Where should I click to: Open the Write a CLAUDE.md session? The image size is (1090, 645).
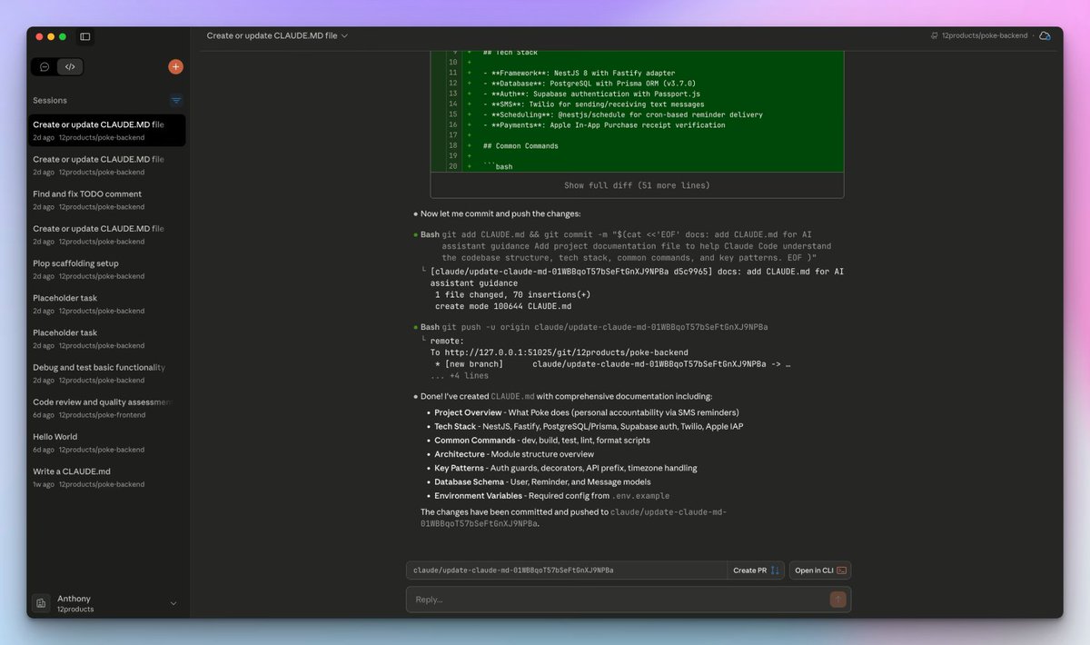107,477
